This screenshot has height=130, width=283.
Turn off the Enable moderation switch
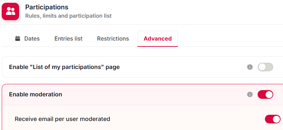coord(265,95)
